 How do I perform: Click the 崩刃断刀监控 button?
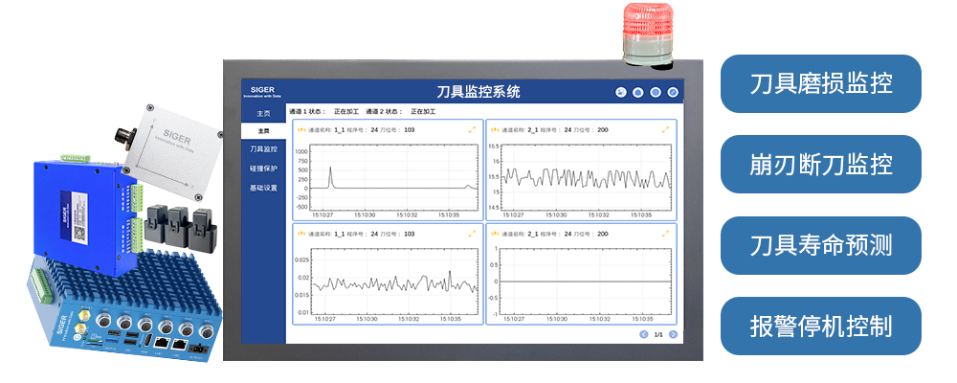[x=820, y=164]
